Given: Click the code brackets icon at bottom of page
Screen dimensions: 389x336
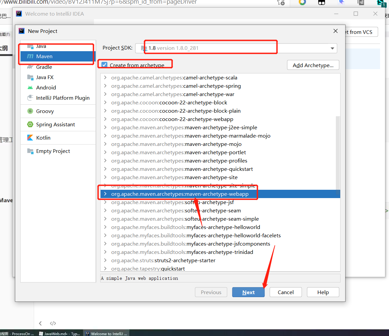Looking at the screenshot, I should (x=53, y=323).
